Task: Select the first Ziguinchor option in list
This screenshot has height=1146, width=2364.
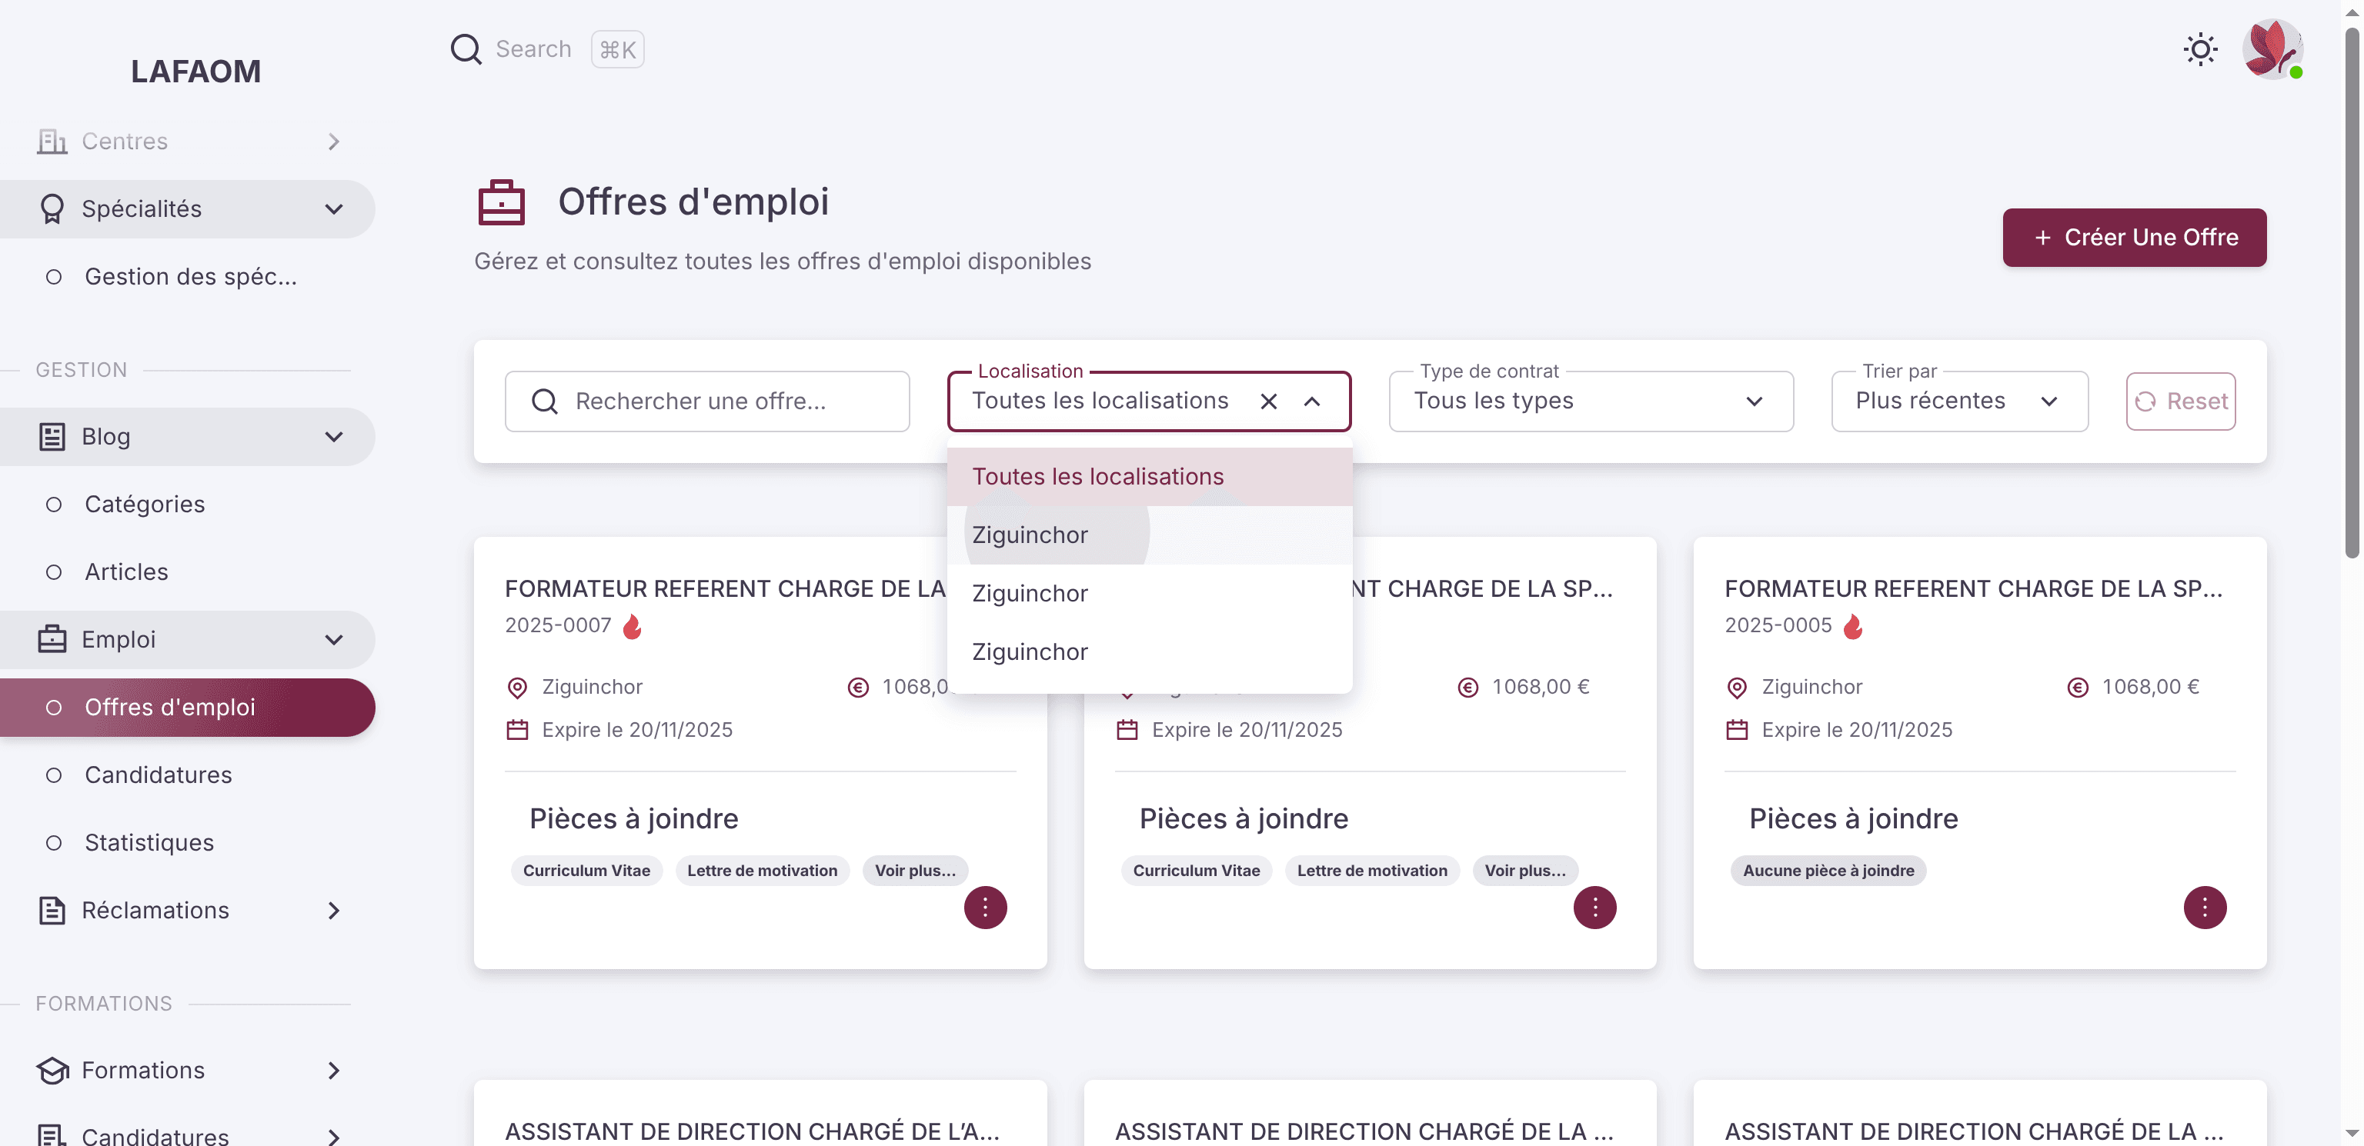Action: 1149,535
